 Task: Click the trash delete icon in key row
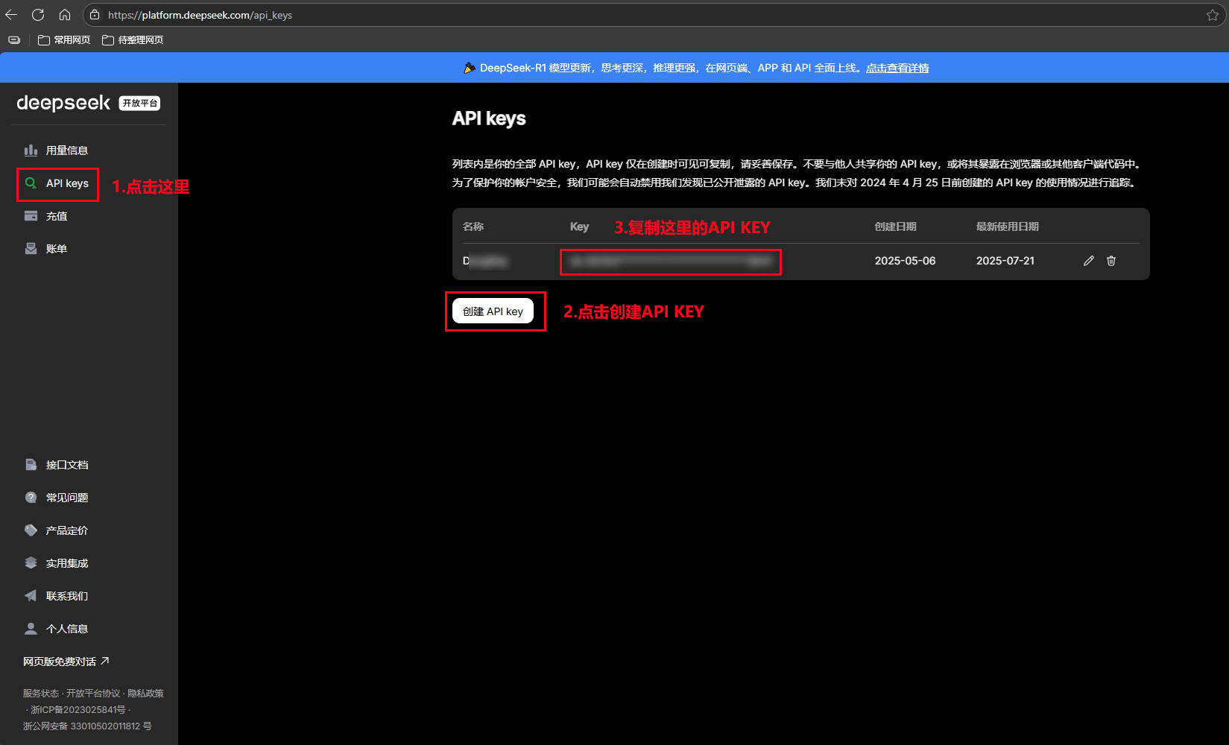point(1110,261)
